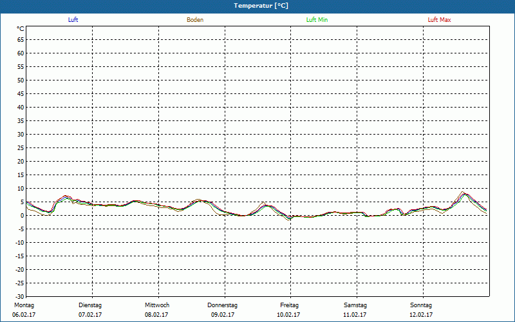Click the Dienstag day label
This screenshot has width=515, height=322.
[90, 305]
